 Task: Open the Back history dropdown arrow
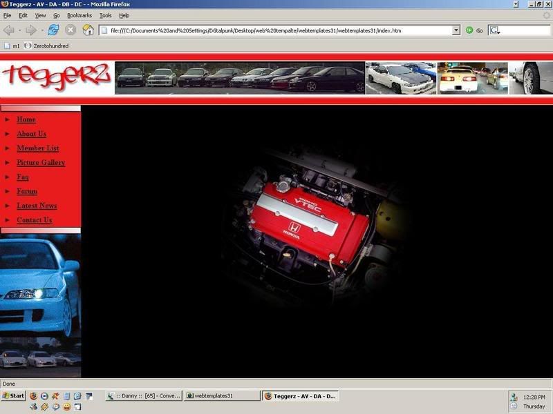click(19, 30)
